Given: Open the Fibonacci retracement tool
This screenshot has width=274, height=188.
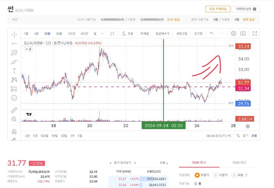Looking at the screenshot, I should click(14, 52).
